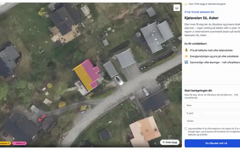Image resolution: width=240 pixels, height=150 pixels.
Task: Click the 'Over 7000 bygg er allerede beregnet' text
Action: coord(207,4)
